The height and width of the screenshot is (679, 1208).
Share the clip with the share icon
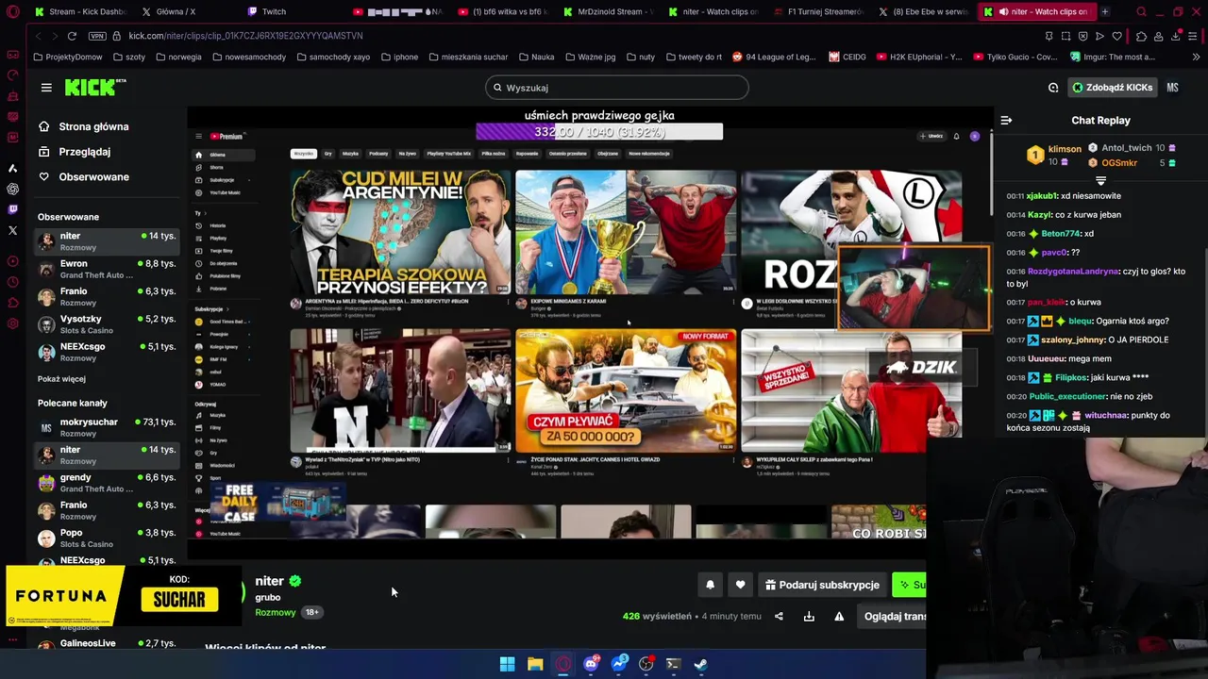(x=779, y=617)
